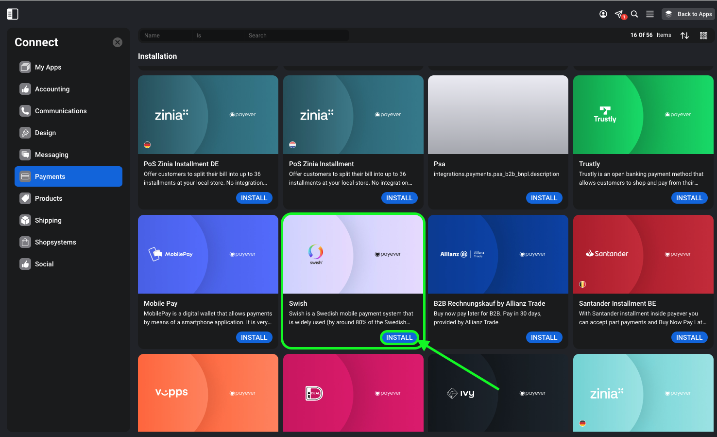Click Back to Apps button
This screenshot has height=437, width=717.
click(x=688, y=14)
